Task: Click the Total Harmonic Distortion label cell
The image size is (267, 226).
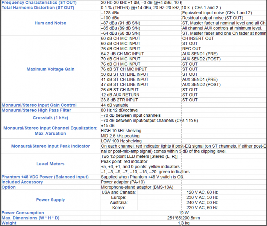Action: tap(50, 8)
